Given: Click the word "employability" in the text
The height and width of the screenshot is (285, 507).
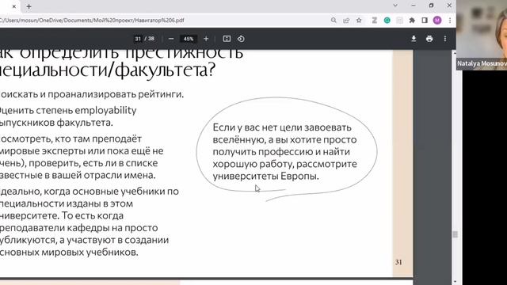Looking at the screenshot, I should [105, 110].
